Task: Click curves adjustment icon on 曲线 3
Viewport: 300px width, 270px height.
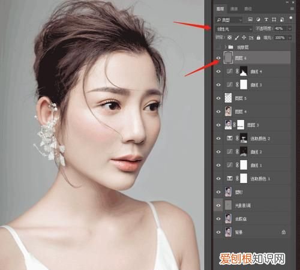Action: tap(230, 85)
